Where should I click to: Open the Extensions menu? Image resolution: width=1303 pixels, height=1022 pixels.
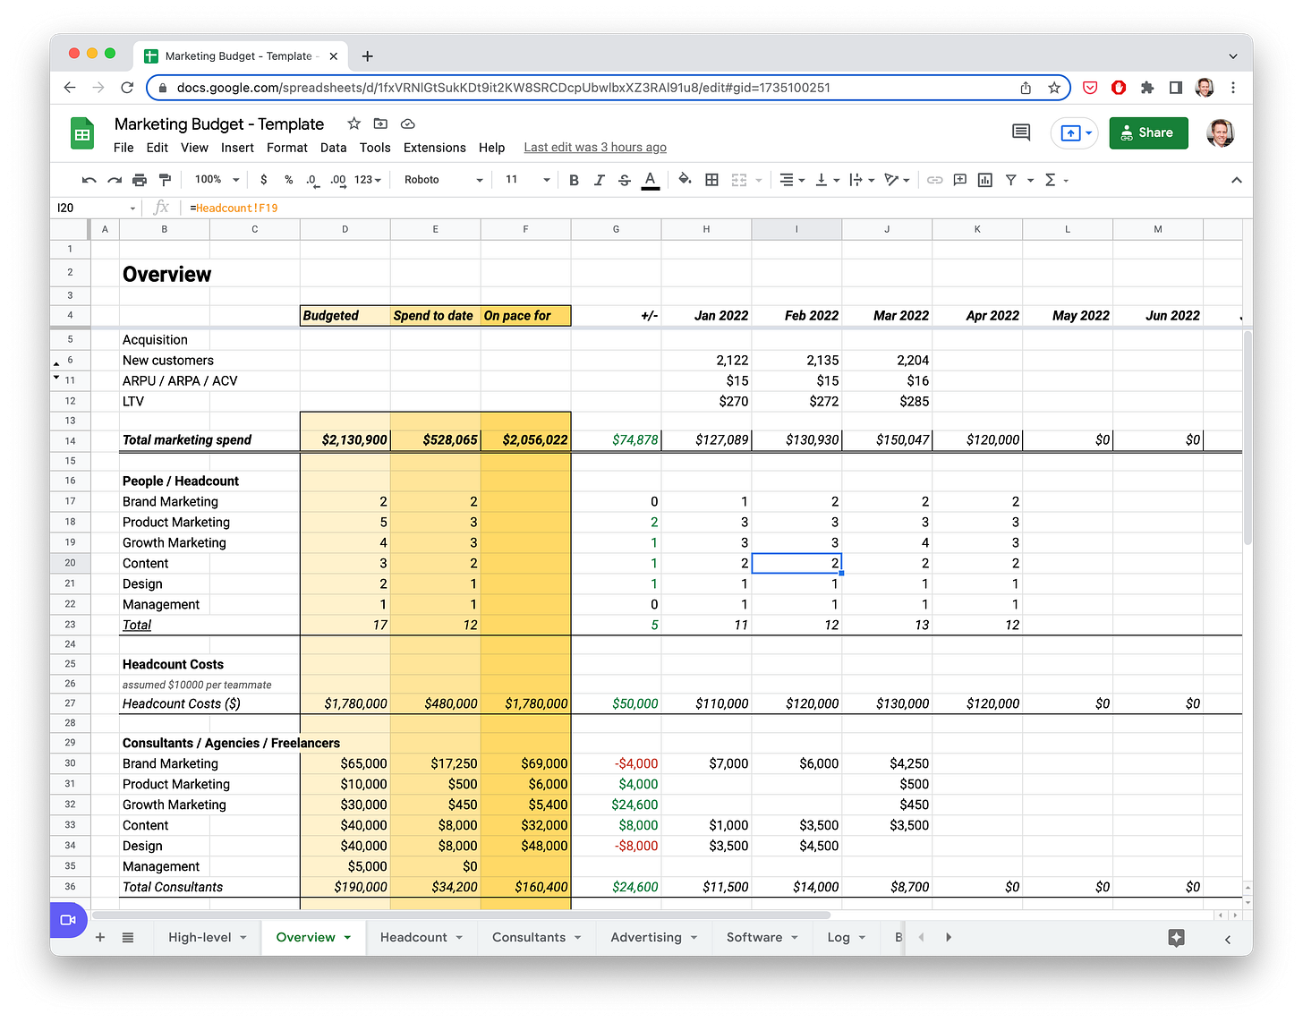pyautogui.click(x=434, y=148)
